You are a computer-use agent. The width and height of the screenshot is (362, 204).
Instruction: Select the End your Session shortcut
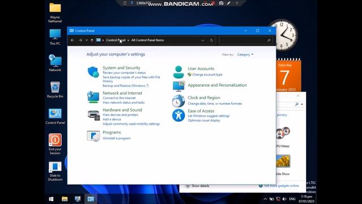(x=55, y=144)
